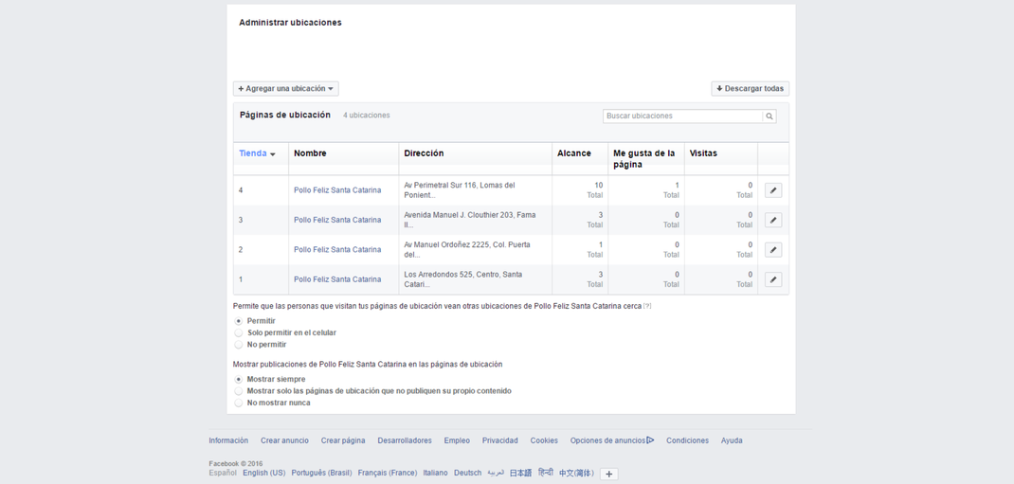Click the search magnifier icon
This screenshot has height=484, width=1014.
[x=769, y=117]
